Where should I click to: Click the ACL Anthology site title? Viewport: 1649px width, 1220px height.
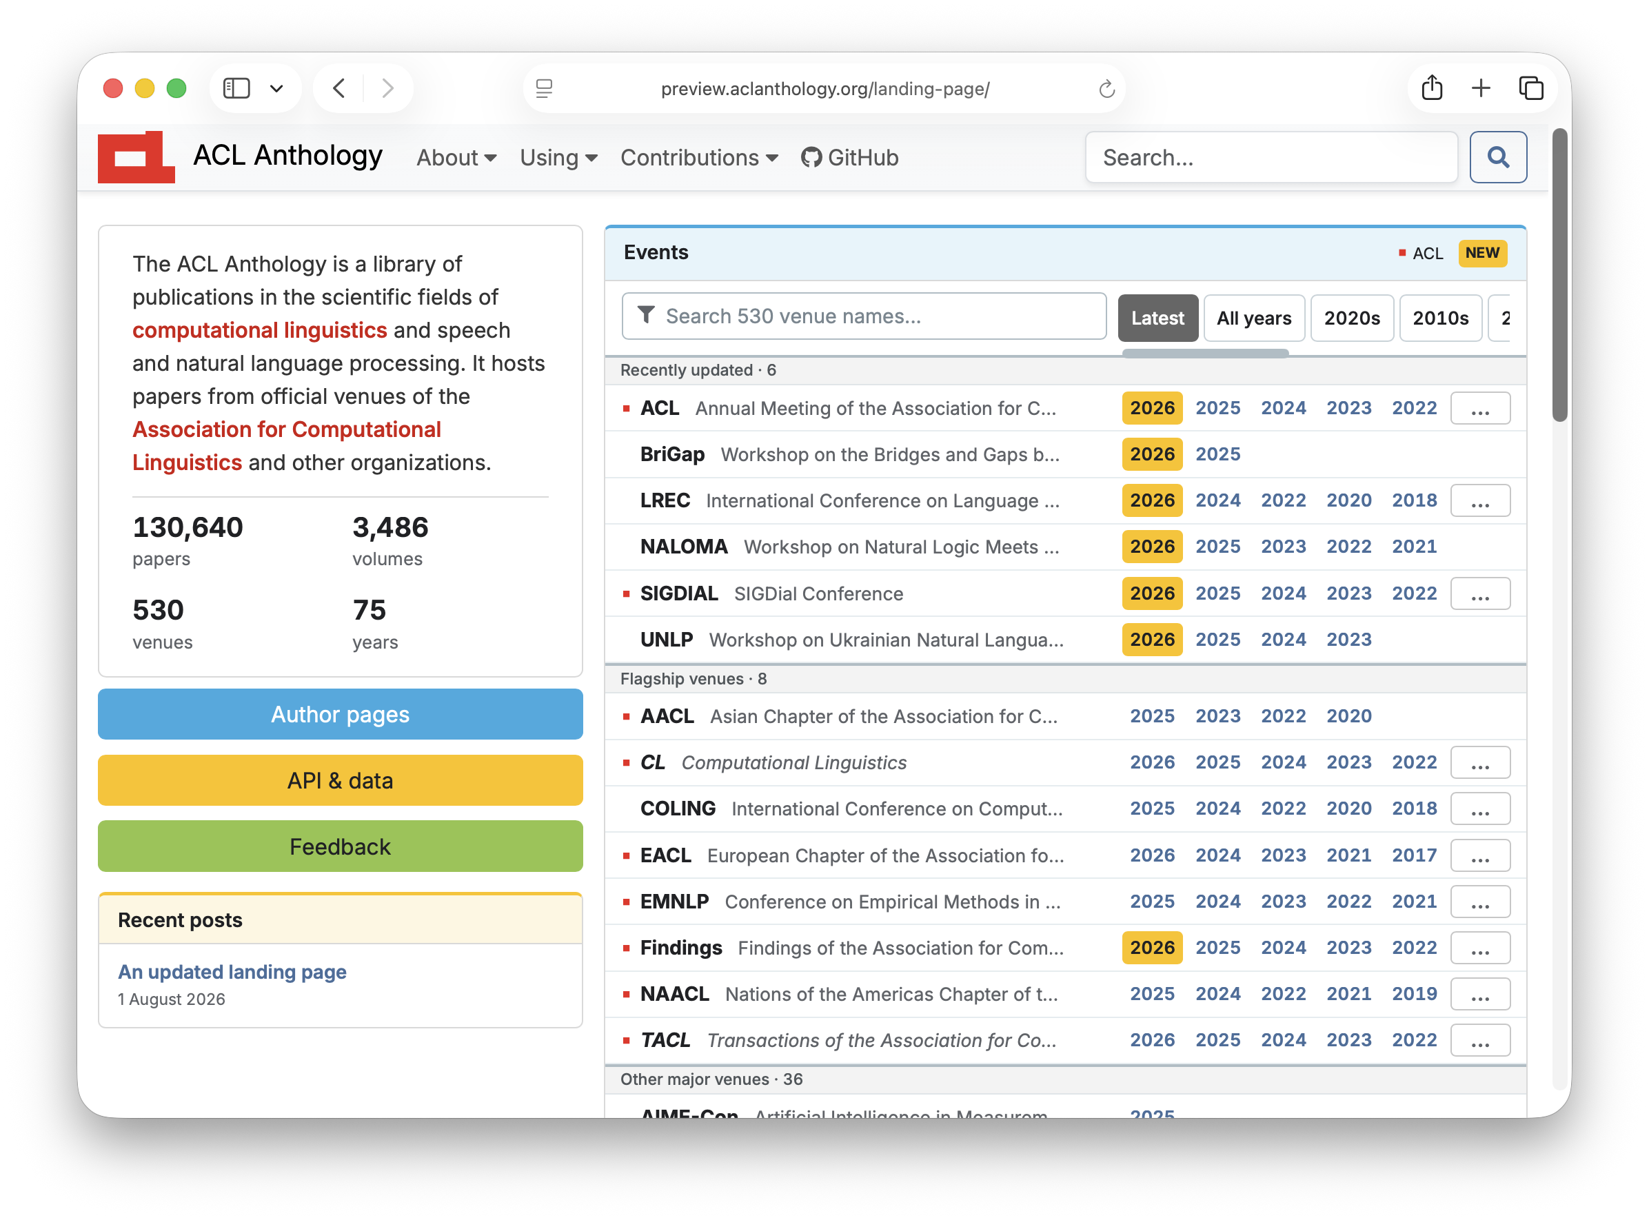287,156
